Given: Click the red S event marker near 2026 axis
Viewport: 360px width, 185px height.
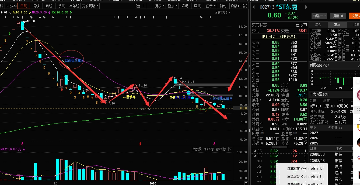Looking at the screenshot, I should pos(140,144).
